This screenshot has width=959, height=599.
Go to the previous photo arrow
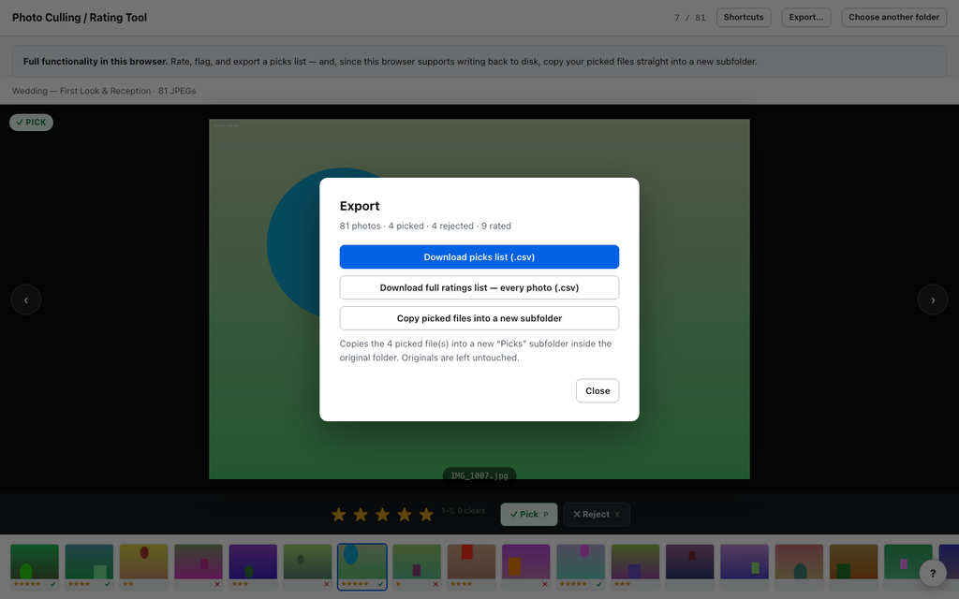pyautogui.click(x=25, y=300)
